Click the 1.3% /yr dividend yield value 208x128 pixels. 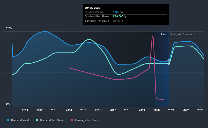point(118,12)
